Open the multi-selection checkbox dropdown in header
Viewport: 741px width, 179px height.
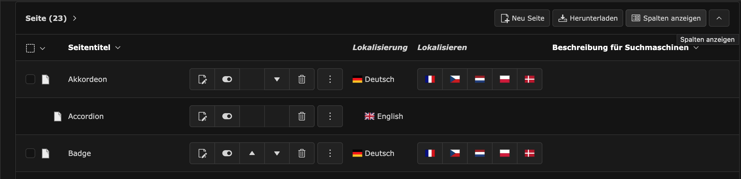click(x=43, y=48)
